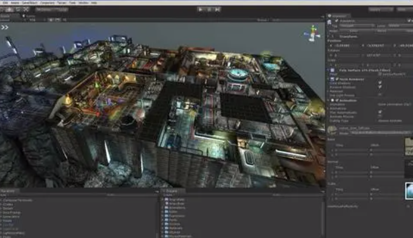Viewport: 413px width, 238px height.
Task: Click the Position X input field
Action: tap(347, 46)
